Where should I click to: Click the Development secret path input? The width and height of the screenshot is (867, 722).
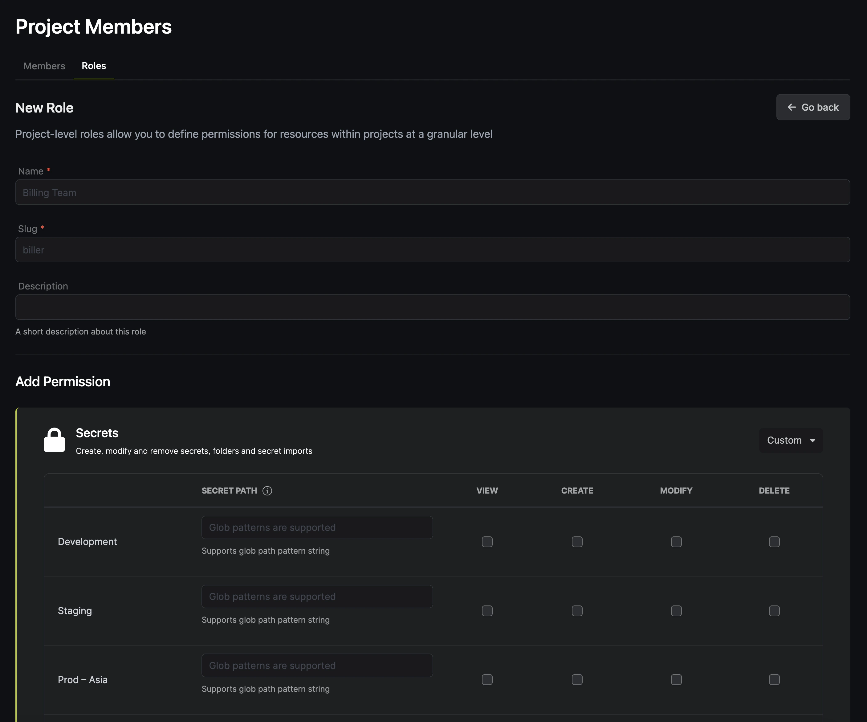(x=317, y=527)
